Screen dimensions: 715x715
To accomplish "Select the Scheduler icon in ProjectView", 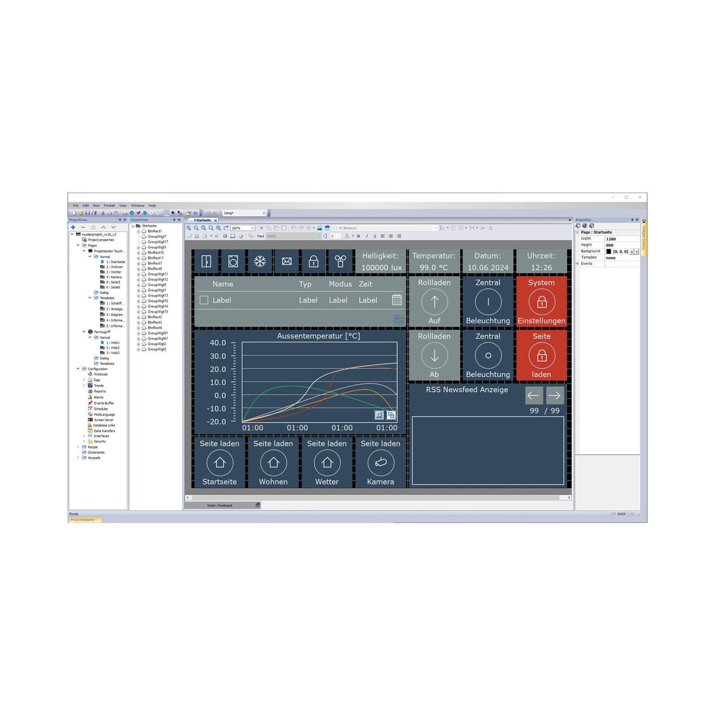I will 90,409.
